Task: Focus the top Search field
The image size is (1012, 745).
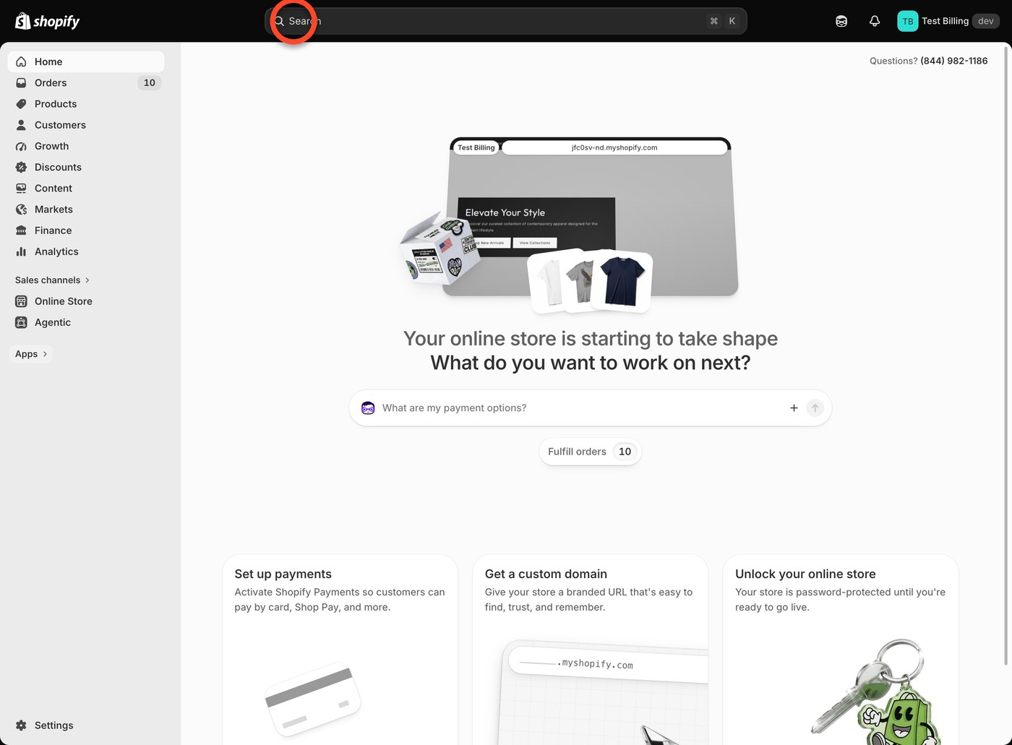Action: click(x=506, y=21)
